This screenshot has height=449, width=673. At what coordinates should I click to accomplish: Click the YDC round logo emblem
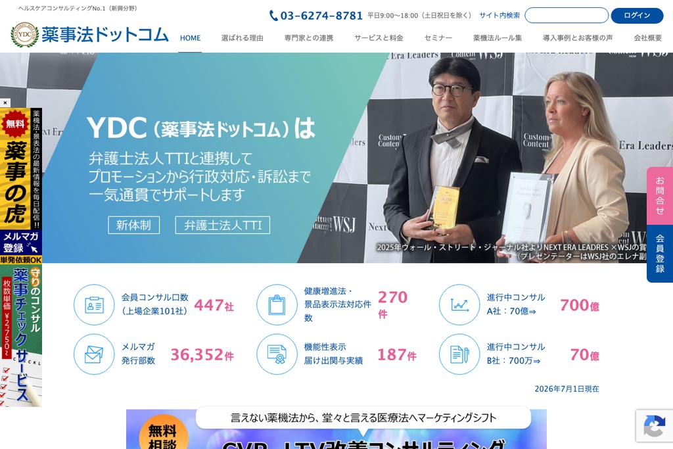pyautogui.click(x=24, y=35)
